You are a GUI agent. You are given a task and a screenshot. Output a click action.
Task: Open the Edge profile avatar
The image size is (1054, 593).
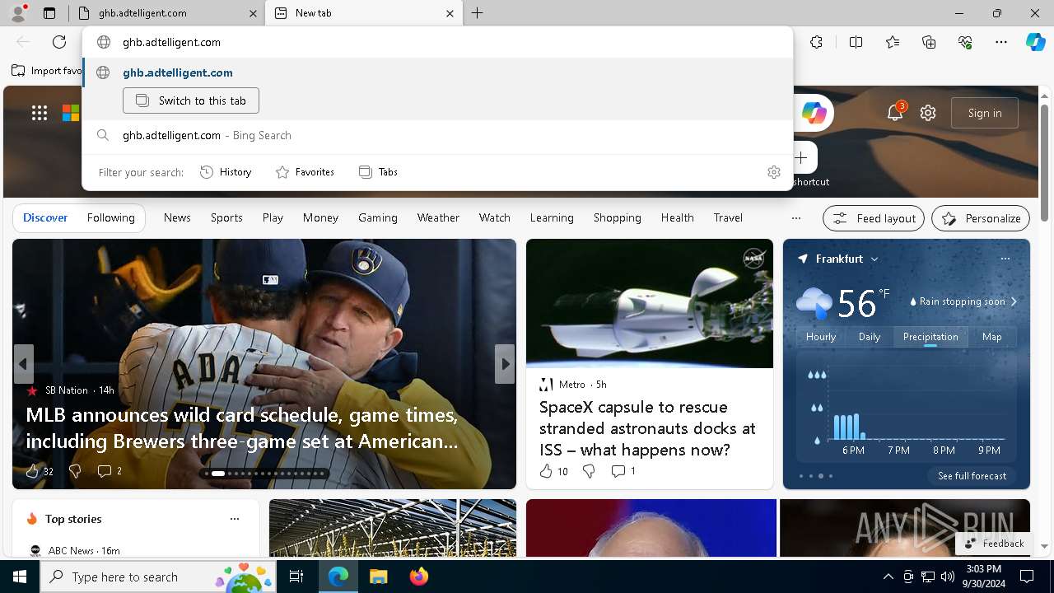[18, 13]
